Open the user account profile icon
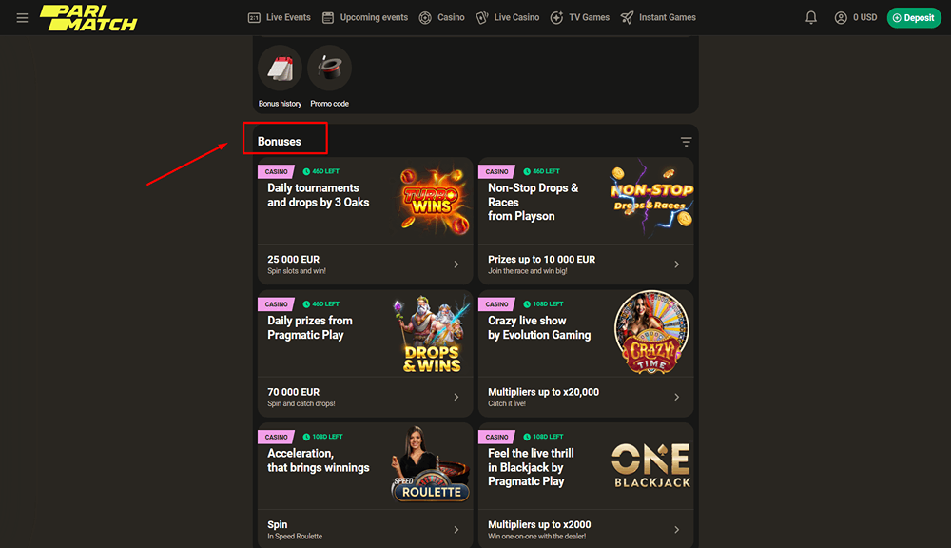Viewport: 951px width, 548px height. click(x=841, y=17)
